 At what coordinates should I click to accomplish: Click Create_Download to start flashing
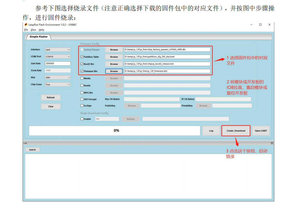[236, 131]
